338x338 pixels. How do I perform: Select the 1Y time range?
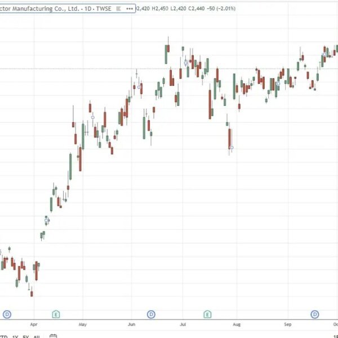[x=15, y=337]
